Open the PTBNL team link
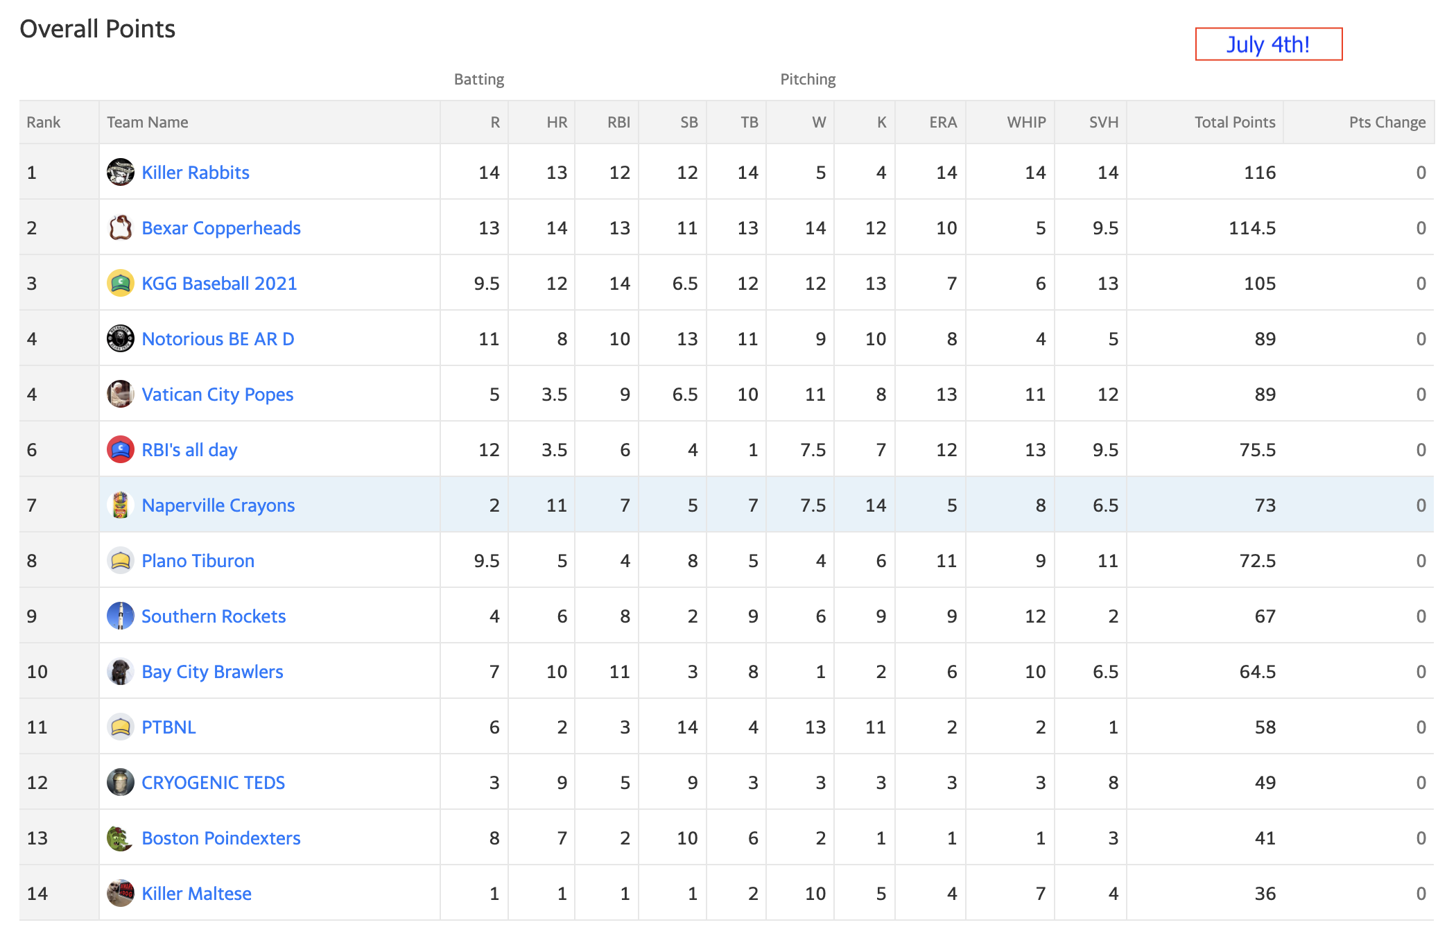The height and width of the screenshot is (936, 1456). coord(168,727)
